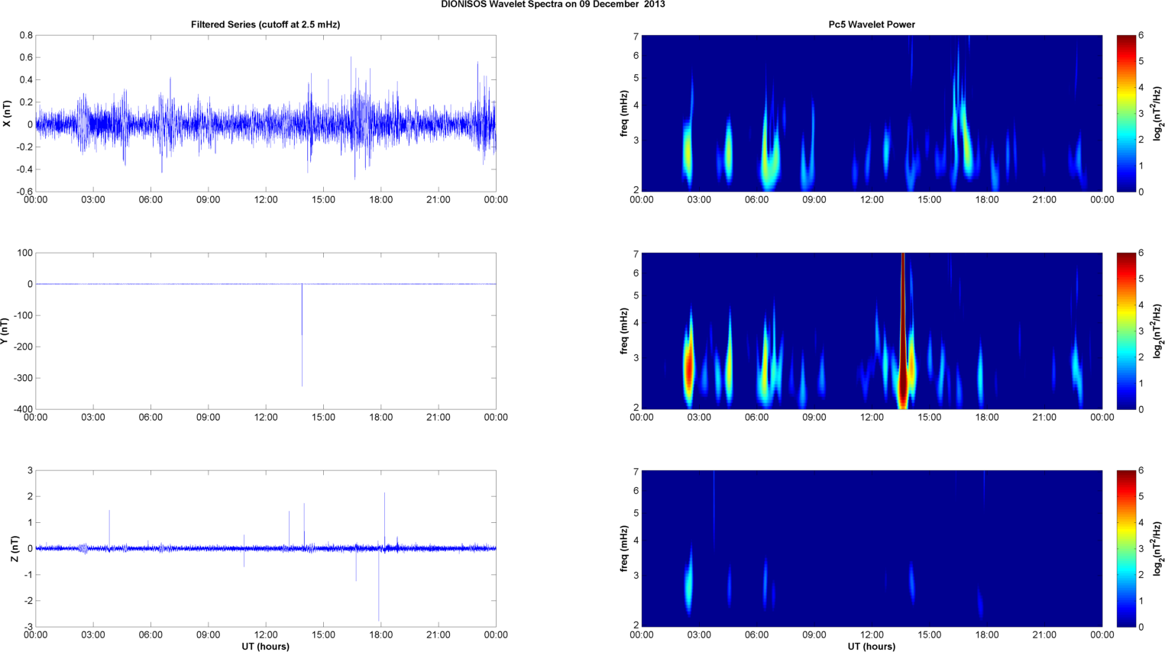Pick the top spectrogram's colorbar scale
Image resolution: width=1165 pixels, height=652 pixels.
point(1126,113)
